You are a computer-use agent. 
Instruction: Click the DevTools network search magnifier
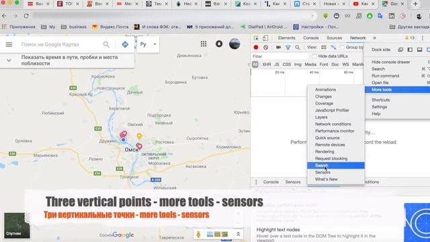(297, 48)
